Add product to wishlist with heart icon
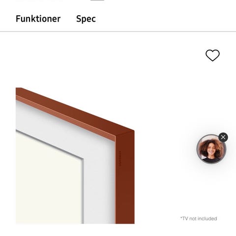 tap(212, 56)
